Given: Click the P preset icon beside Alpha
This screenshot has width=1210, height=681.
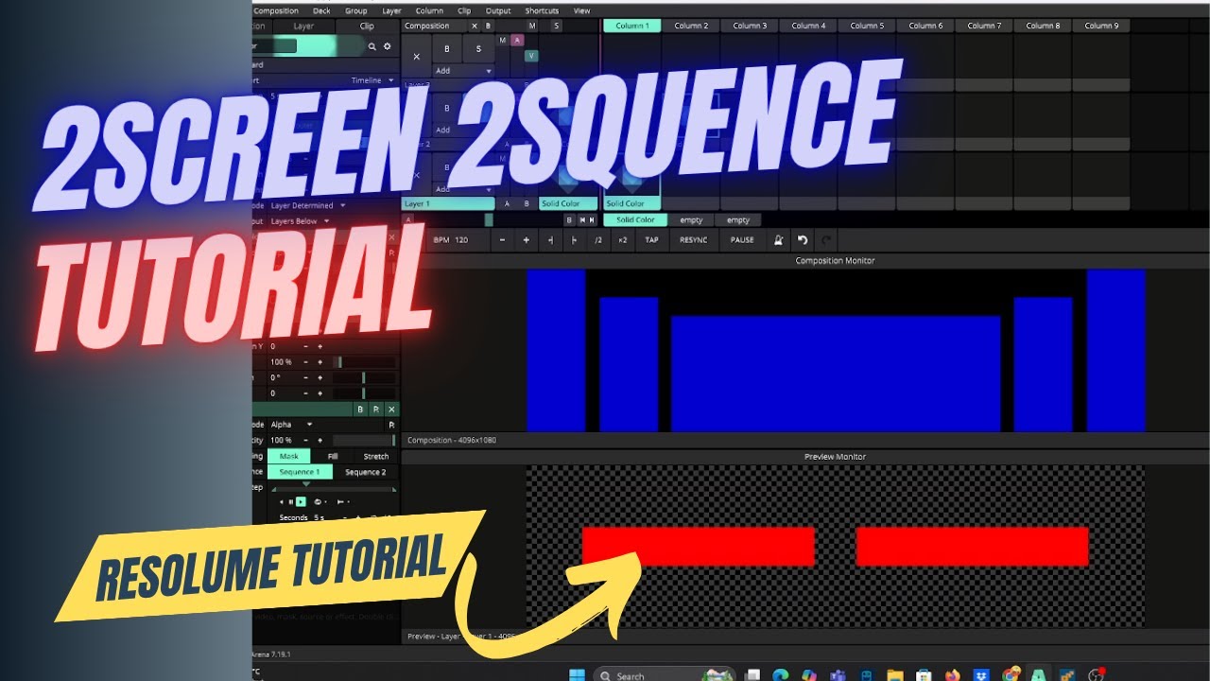Looking at the screenshot, I should click(392, 425).
